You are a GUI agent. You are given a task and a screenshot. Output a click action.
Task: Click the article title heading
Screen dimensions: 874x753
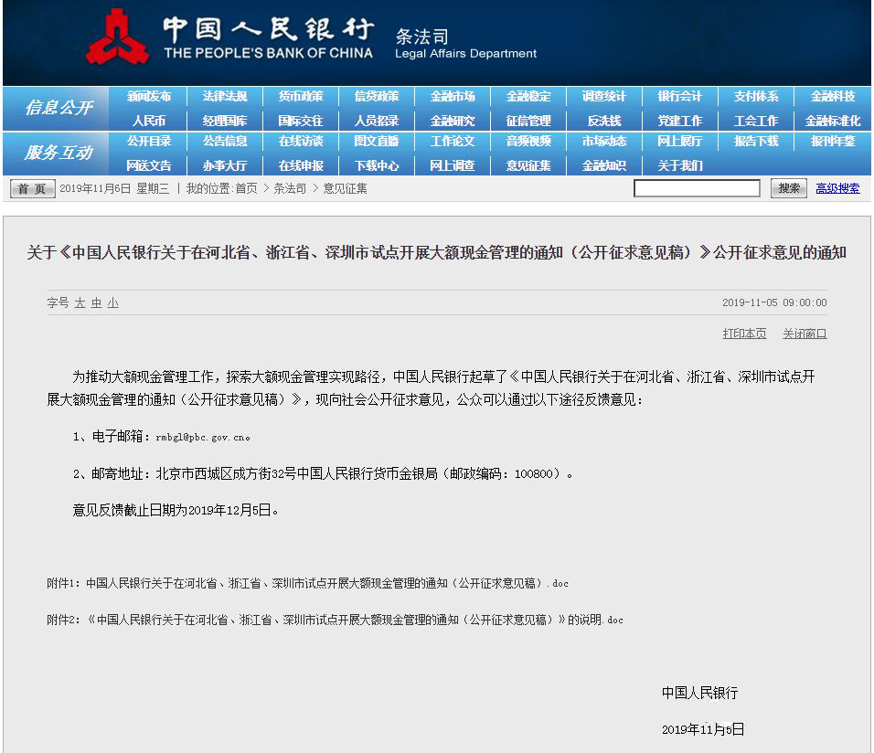[436, 253]
